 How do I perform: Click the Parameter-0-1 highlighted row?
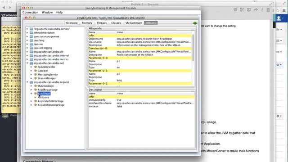[140, 71]
